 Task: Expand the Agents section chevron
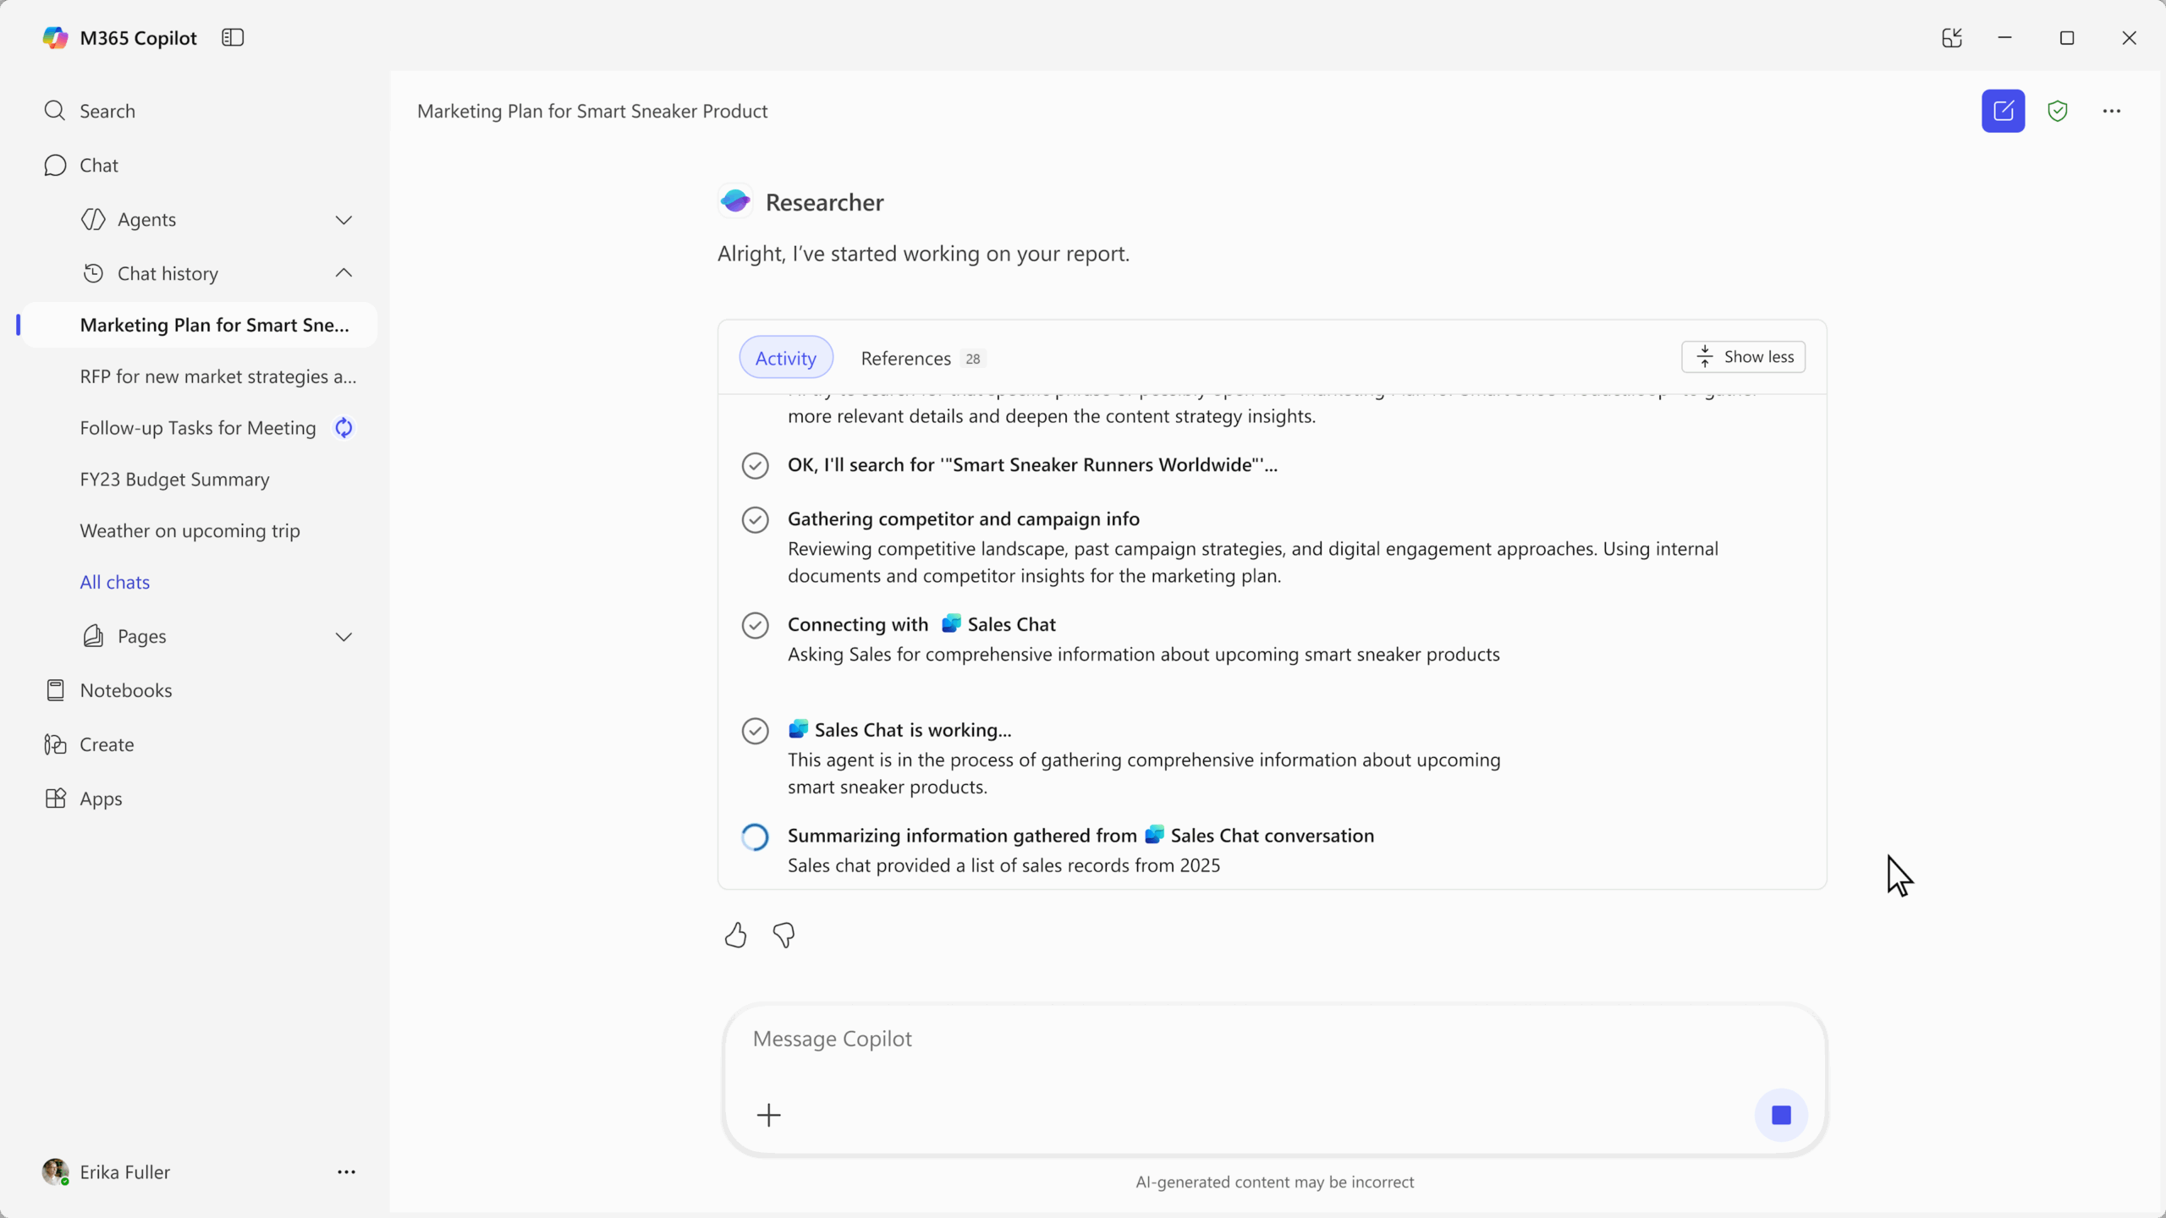(x=344, y=220)
